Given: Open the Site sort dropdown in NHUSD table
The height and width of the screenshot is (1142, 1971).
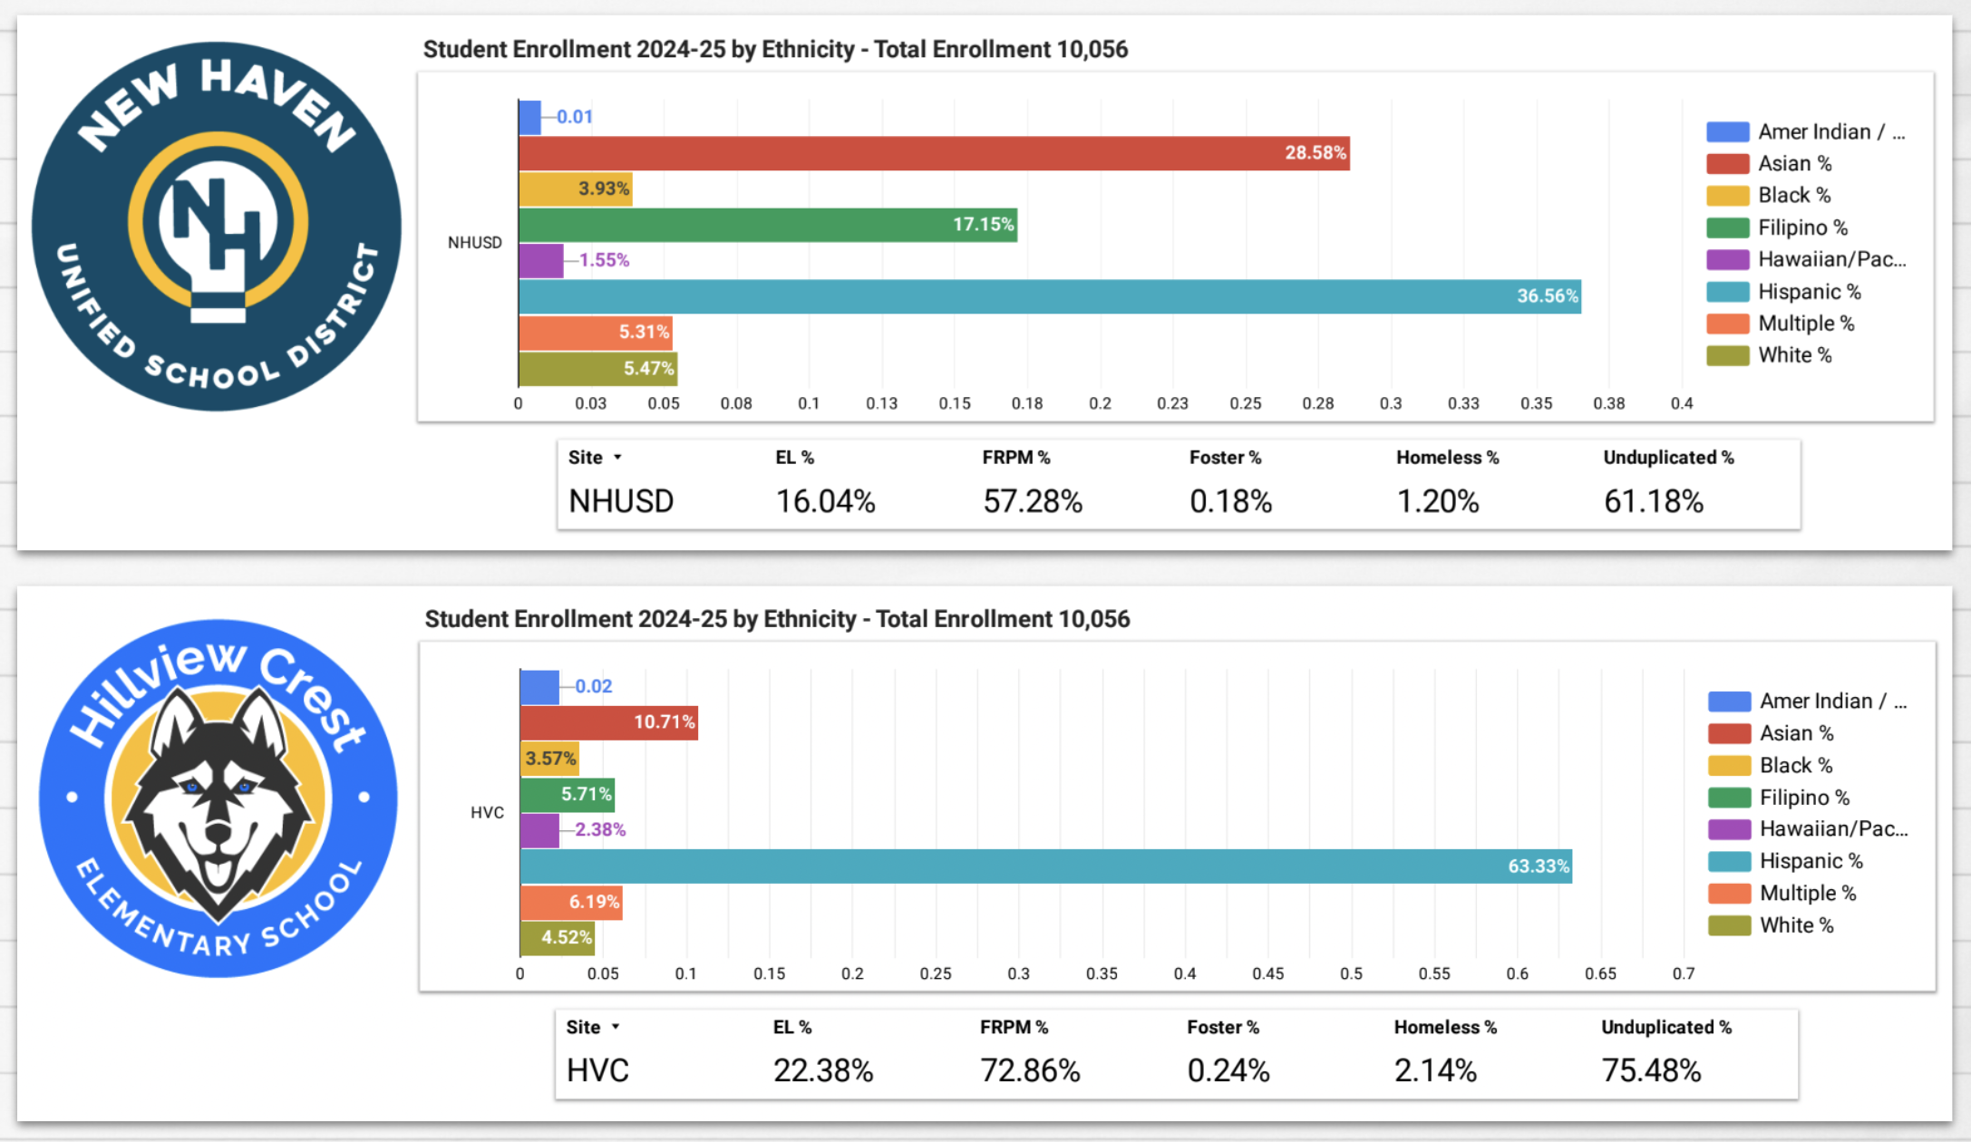Looking at the screenshot, I should click(619, 458).
